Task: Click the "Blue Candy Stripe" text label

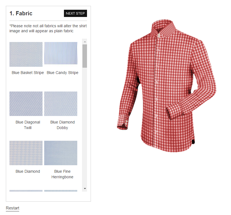Action: click(63, 73)
